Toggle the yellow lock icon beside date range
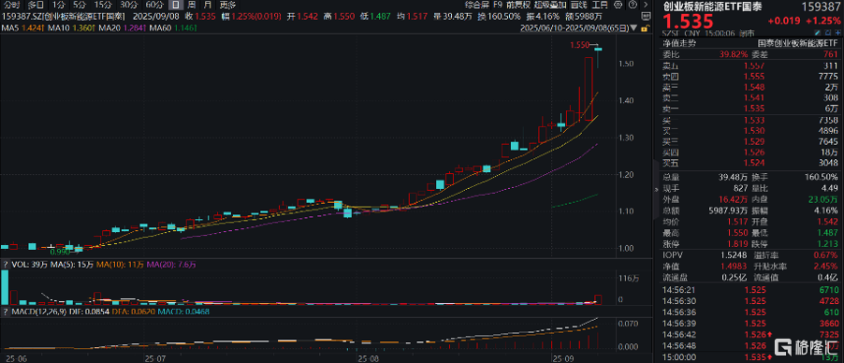This screenshot has height=363, width=844. tap(646, 29)
